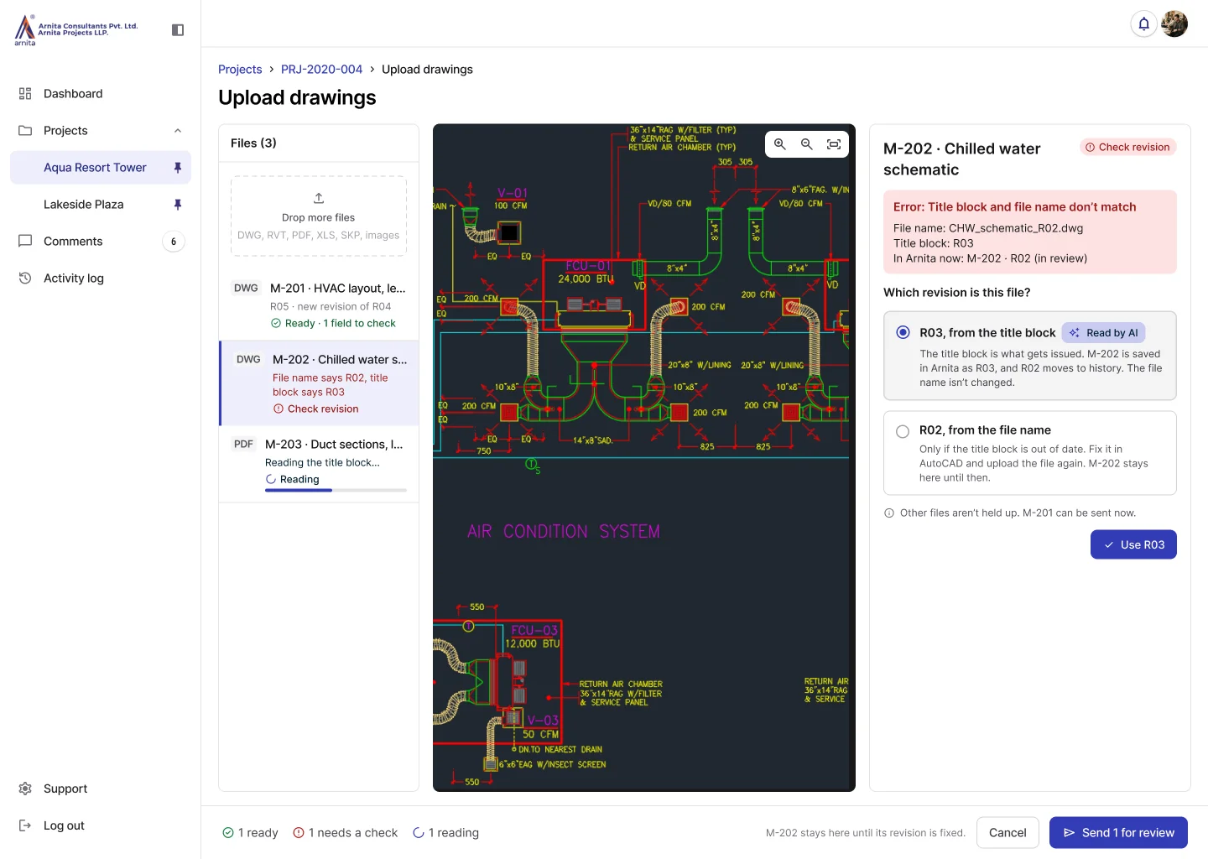This screenshot has width=1208, height=859.
Task: Select the M-203 Duct sections file
Action: tap(319, 465)
